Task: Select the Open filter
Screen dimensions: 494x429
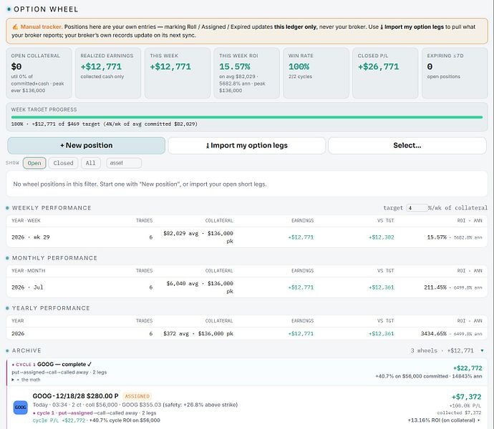Action: [34, 163]
